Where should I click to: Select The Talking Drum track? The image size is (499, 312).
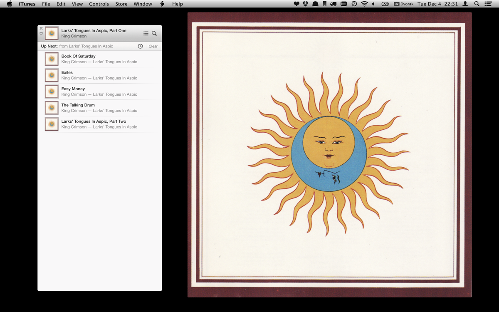99,108
